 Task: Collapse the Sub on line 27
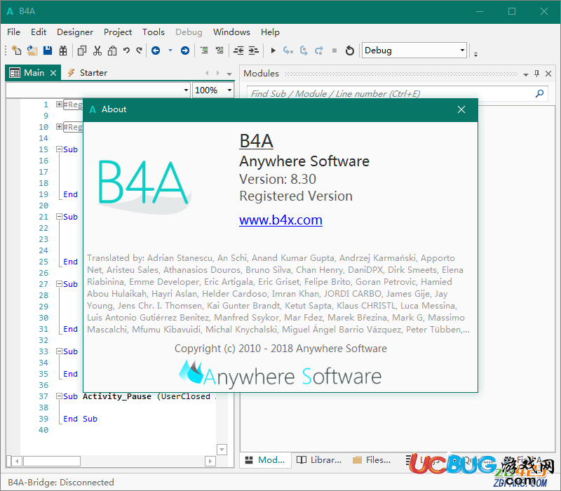pos(59,284)
